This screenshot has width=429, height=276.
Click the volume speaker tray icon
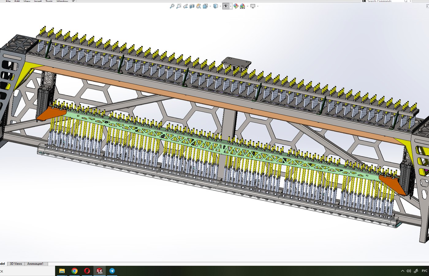[x=408, y=271]
